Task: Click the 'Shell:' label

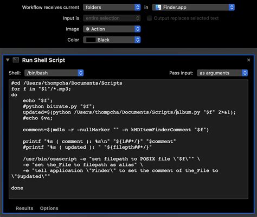Action: tap(15, 73)
